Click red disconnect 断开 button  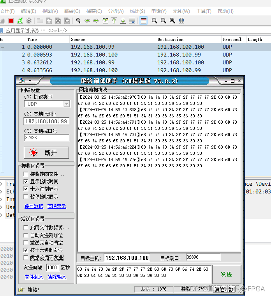pos(46,152)
